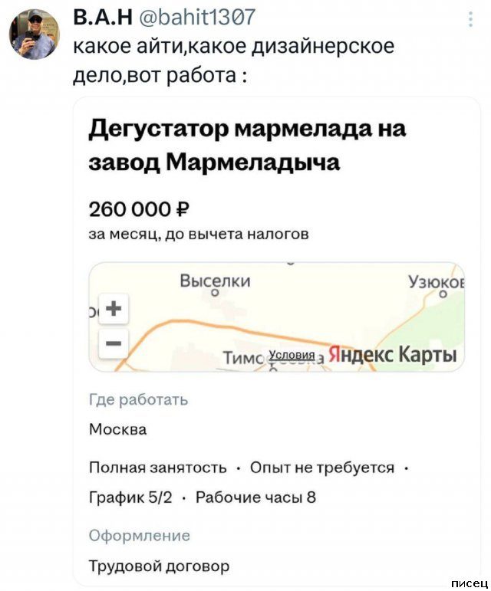Click the писец watermark in the corner
The height and width of the screenshot is (591, 491).
tap(469, 583)
